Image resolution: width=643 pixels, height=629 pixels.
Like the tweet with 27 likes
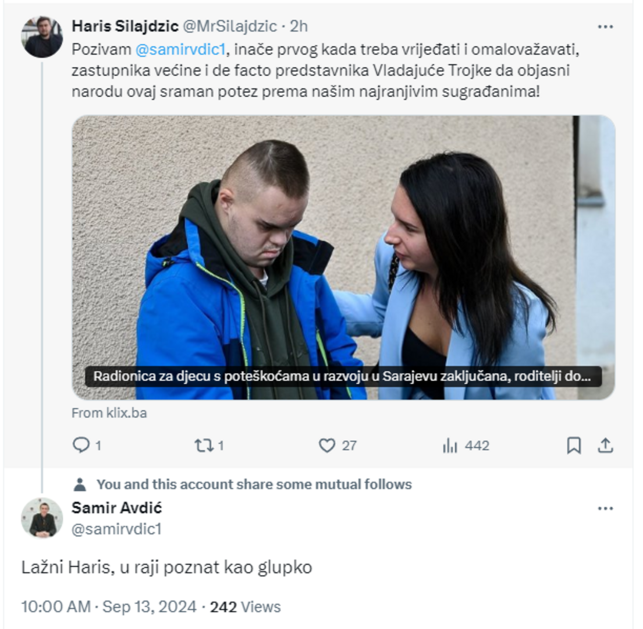(327, 445)
